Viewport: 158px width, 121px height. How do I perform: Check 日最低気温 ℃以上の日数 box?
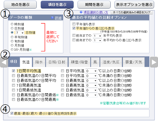pyautogui.click(x=63, y=90)
